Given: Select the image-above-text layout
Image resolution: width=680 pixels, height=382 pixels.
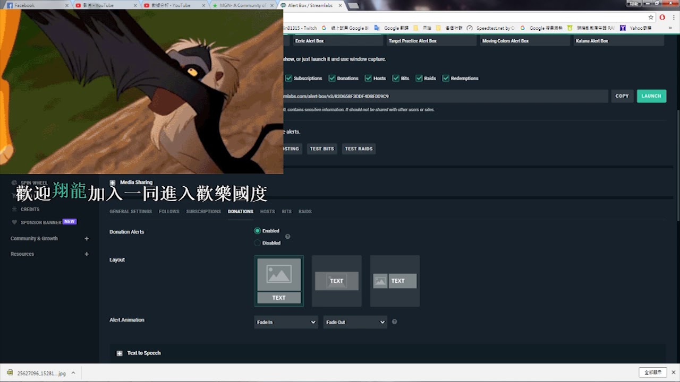Looking at the screenshot, I should 279,281.
